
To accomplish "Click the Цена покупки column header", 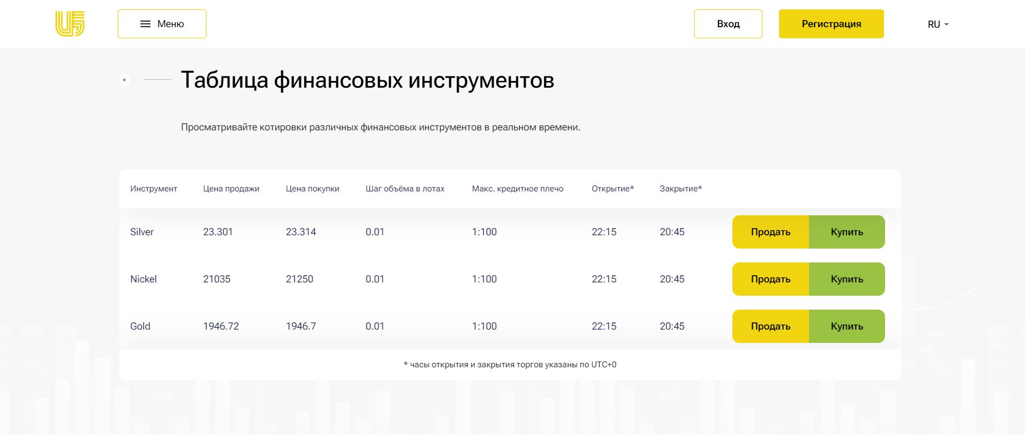I will (312, 189).
